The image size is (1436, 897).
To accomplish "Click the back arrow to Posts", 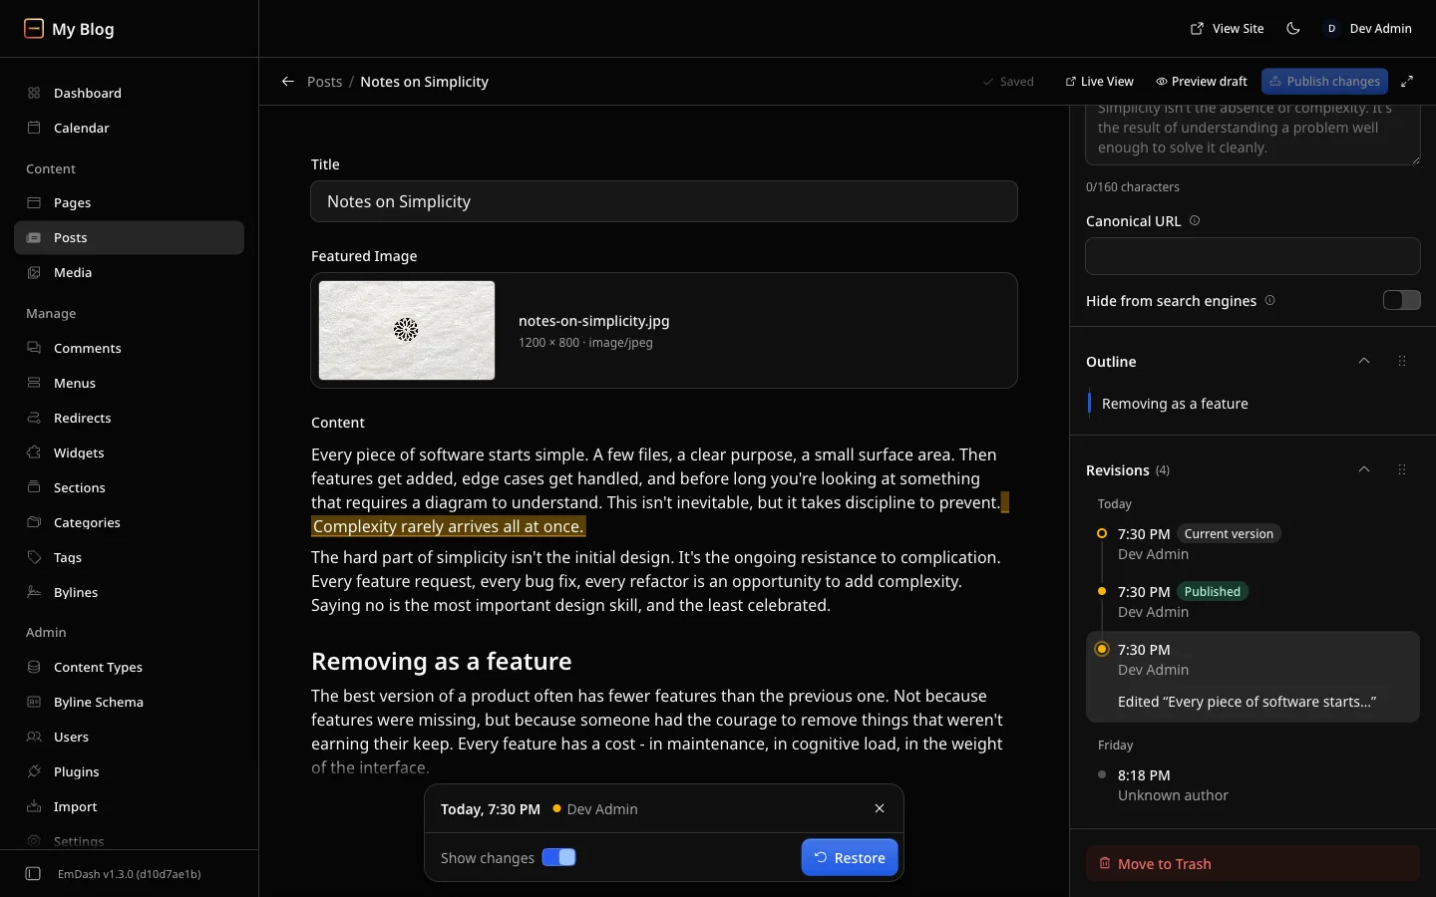I will pyautogui.click(x=288, y=82).
